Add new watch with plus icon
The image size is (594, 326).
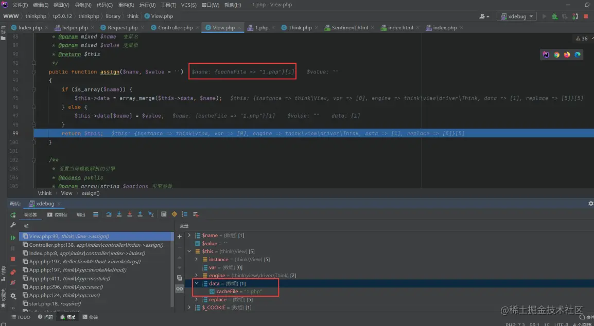tap(180, 236)
